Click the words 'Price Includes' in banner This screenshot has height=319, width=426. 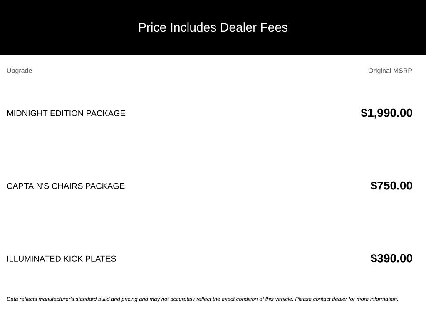coord(177,27)
